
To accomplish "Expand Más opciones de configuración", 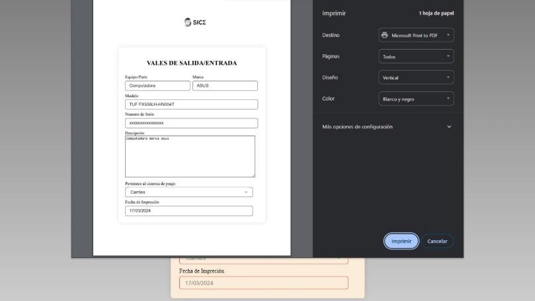I will pos(388,126).
